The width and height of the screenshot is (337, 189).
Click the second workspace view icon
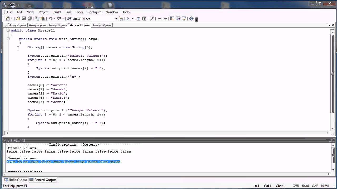pyautogui.click(x=178, y=19)
